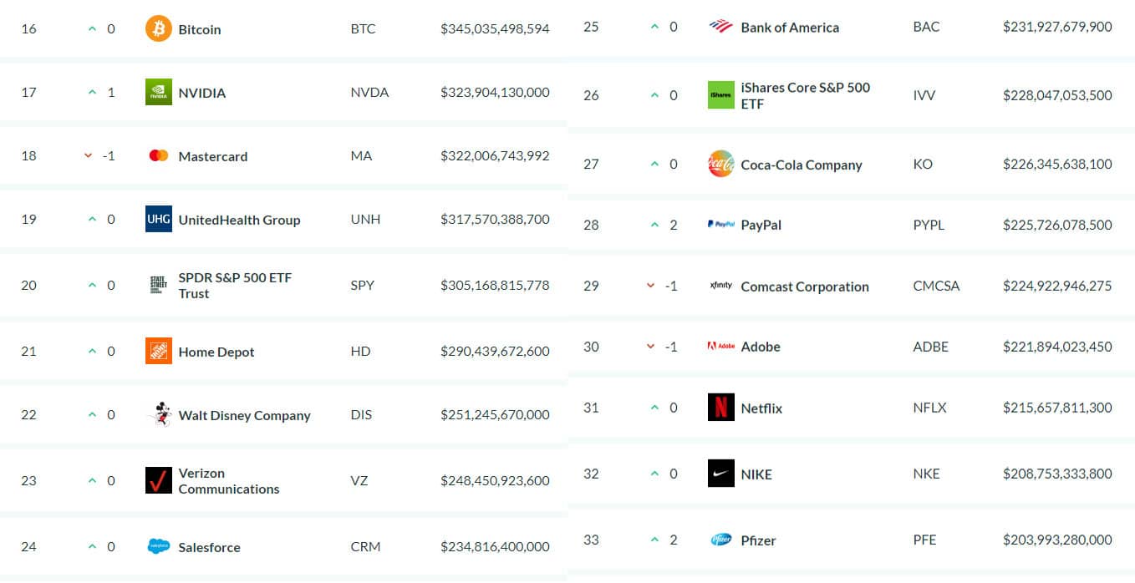Viewport: 1135px width, 583px height.
Task: Open the Coca-Cola Company link
Action: pyautogui.click(x=802, y=165)
